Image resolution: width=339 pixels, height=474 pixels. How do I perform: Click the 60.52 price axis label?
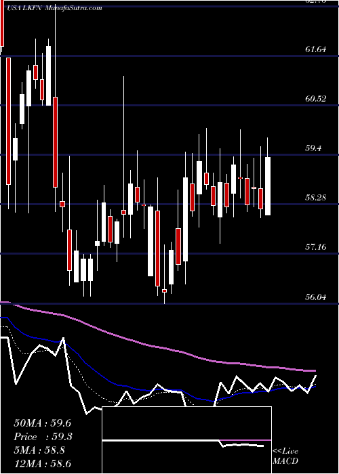(316, 99)
